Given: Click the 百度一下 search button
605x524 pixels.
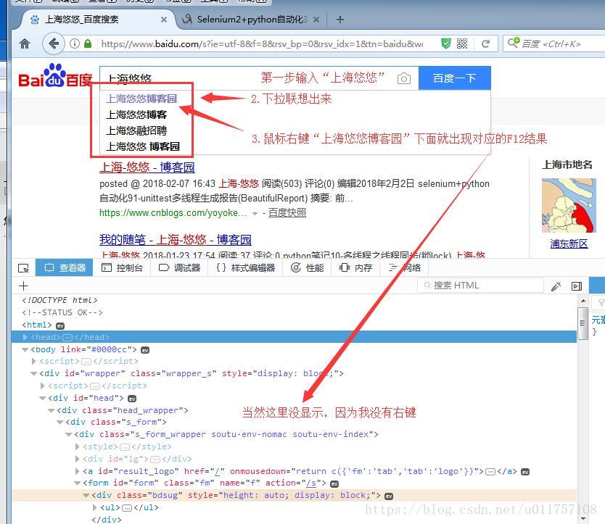Looking at the screenshot, I should (x=455, y=78).
